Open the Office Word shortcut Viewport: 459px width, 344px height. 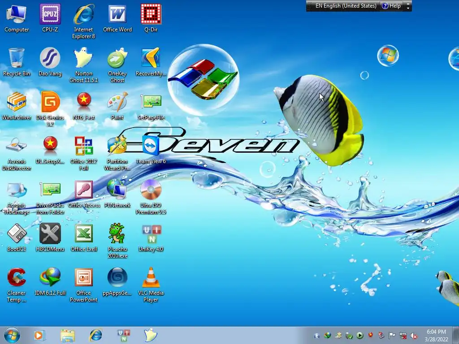pyautogui.click(x=117, y=18)
